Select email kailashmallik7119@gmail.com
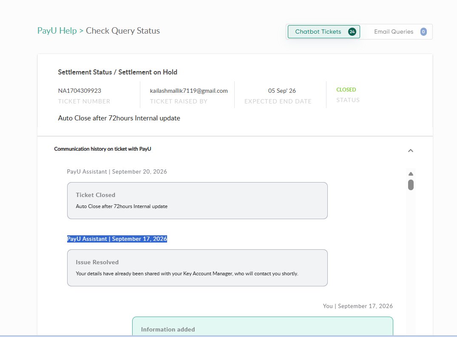The image size is (457, 337). [x=189, y=91]
